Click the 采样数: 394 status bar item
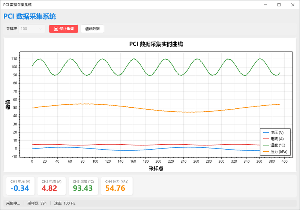This screenshot has width=300, height=210. (37, 203)
